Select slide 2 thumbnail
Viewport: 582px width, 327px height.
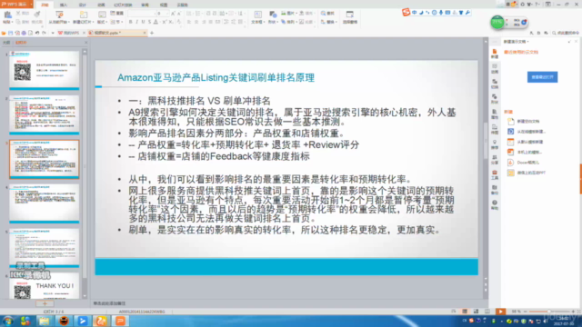coord(45,114)
